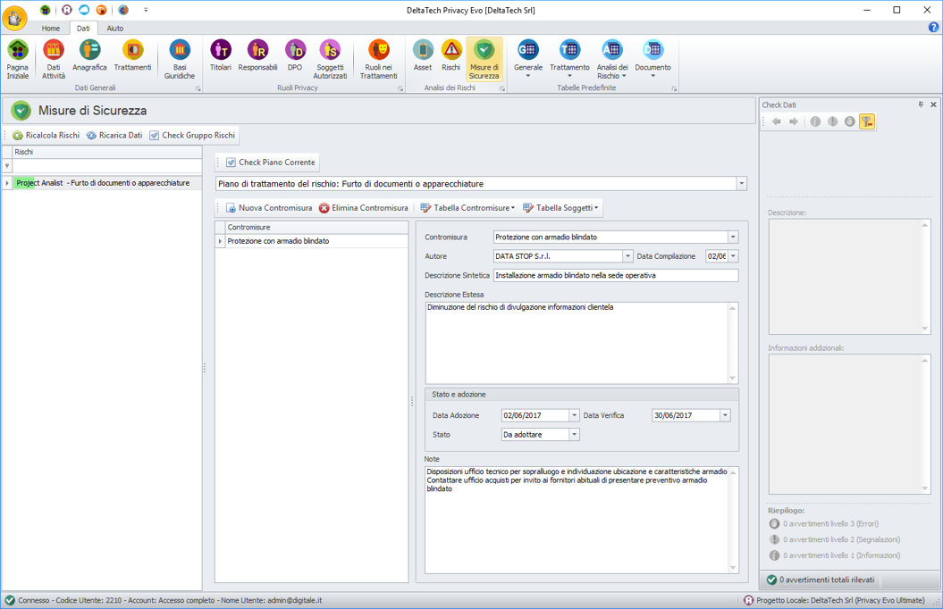Switch to Dati ribbon tab
The image size is (943, 609).
click(x=83, y=29)
